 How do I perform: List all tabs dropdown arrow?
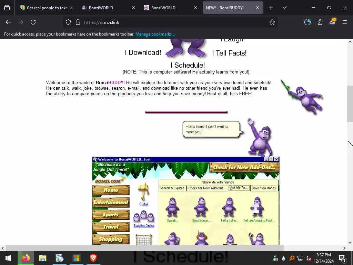click(x=284, y=8)
